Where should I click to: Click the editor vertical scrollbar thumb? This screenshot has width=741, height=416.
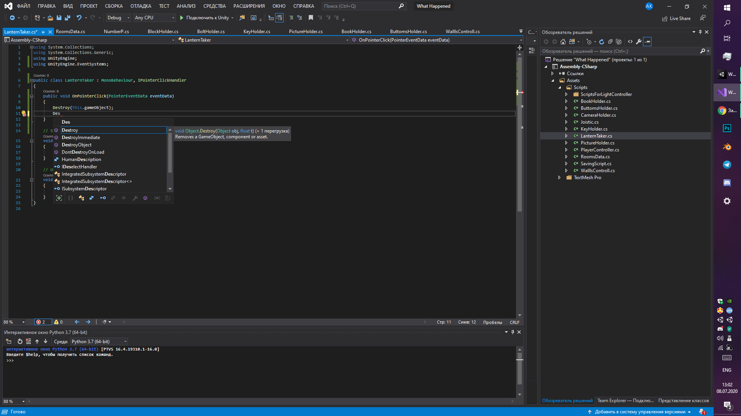point(519,135)
